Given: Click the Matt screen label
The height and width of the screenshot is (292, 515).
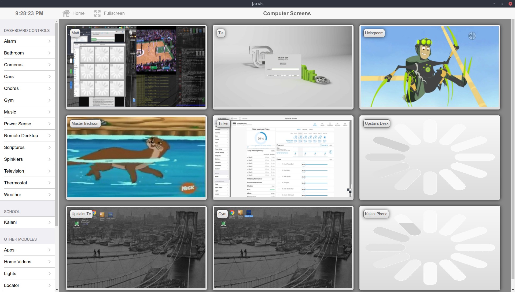Looking at the screenshot, I should (75, 33).
